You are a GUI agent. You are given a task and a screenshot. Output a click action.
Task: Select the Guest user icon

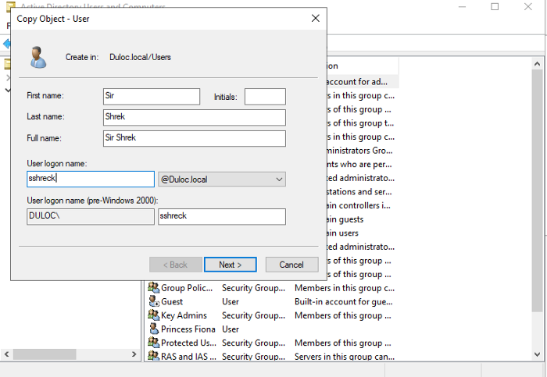point(154,301)
